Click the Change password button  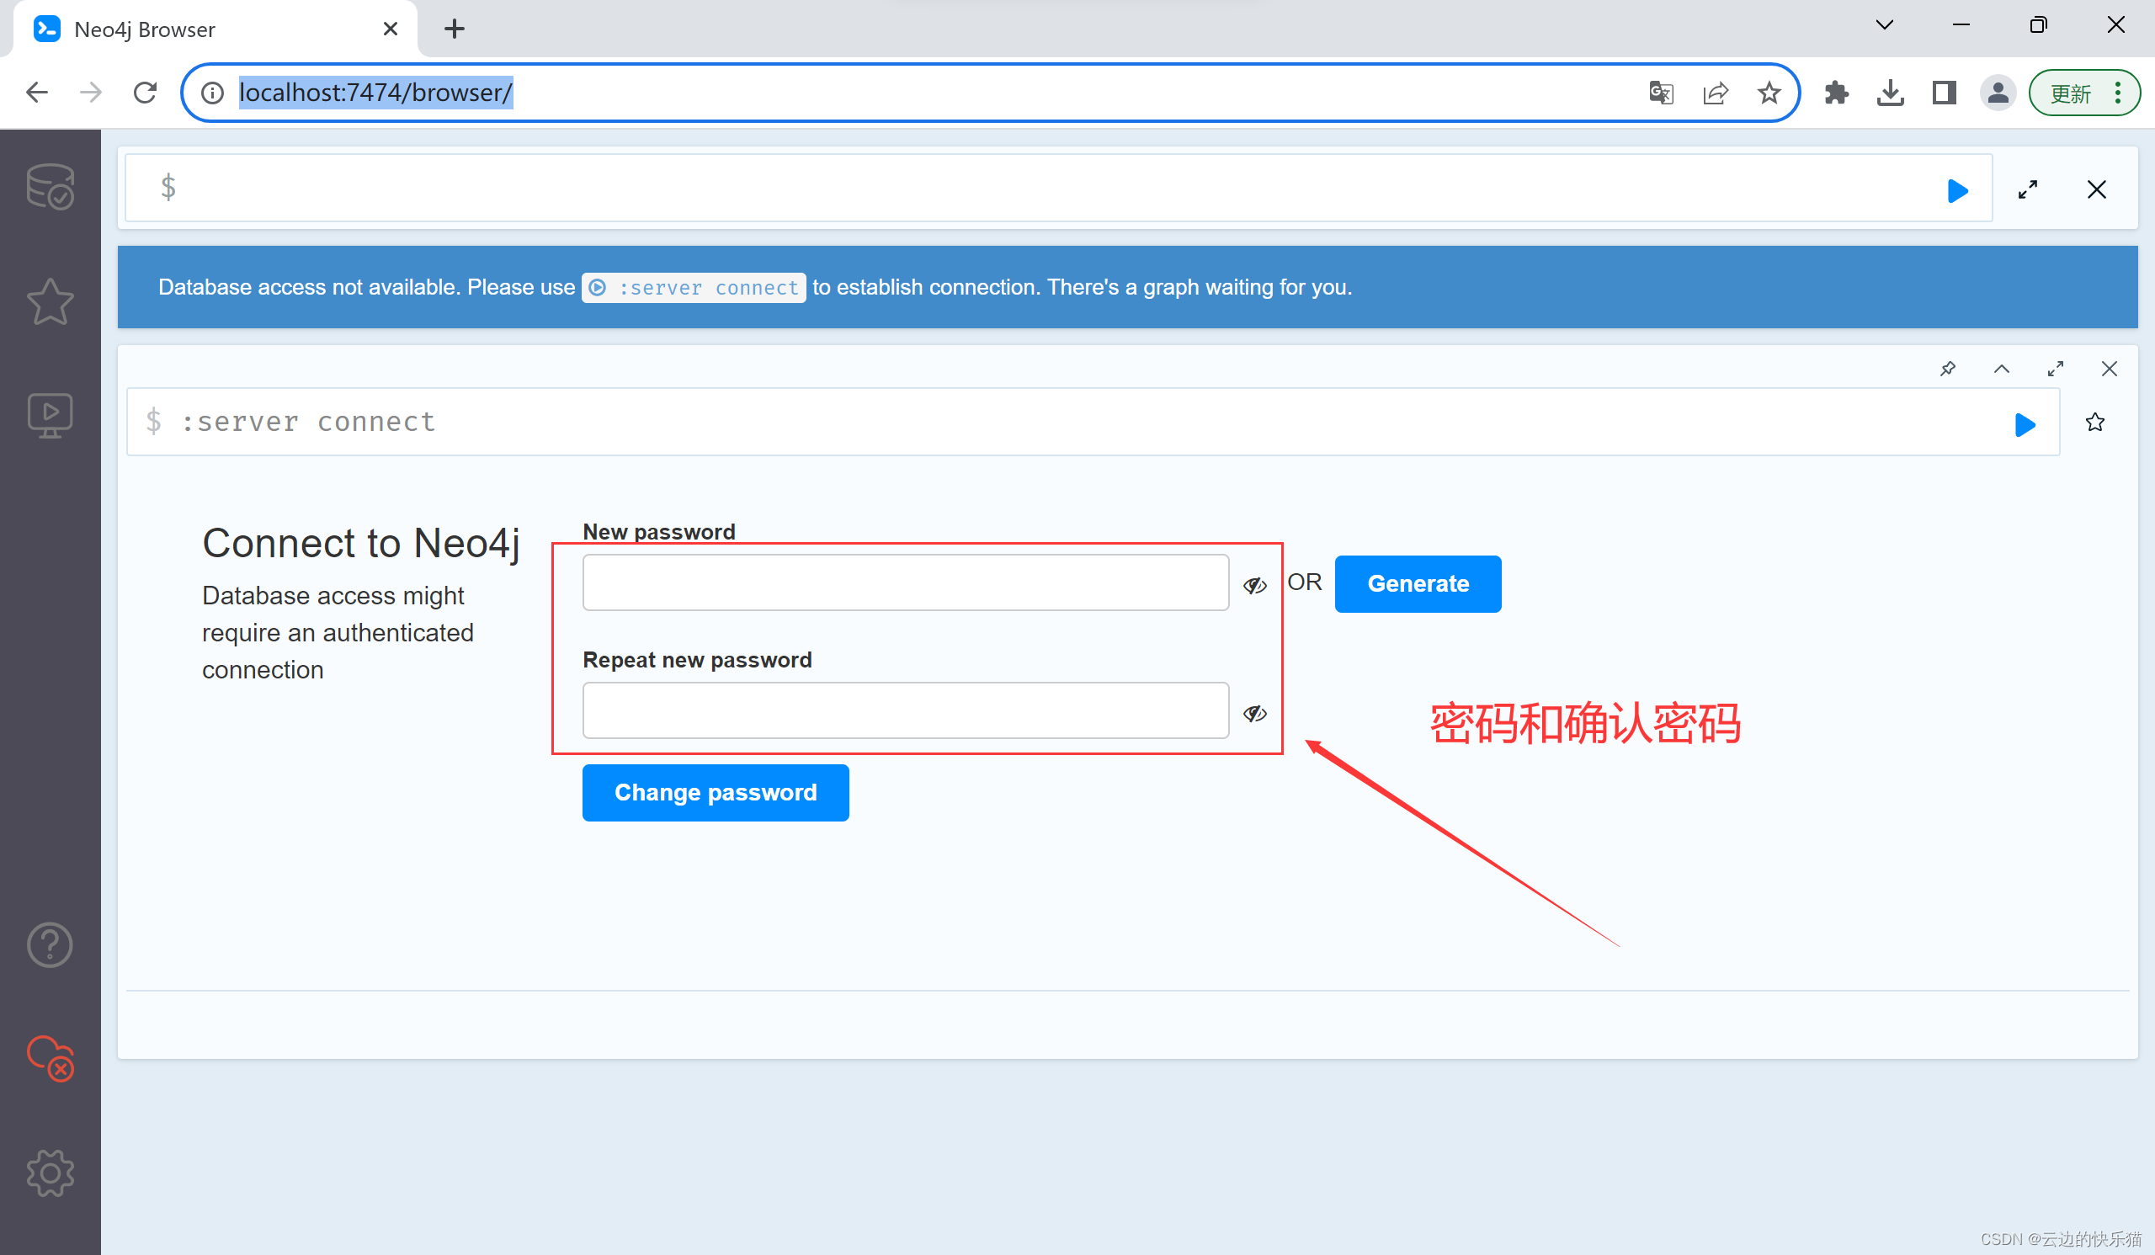point(715,793)
